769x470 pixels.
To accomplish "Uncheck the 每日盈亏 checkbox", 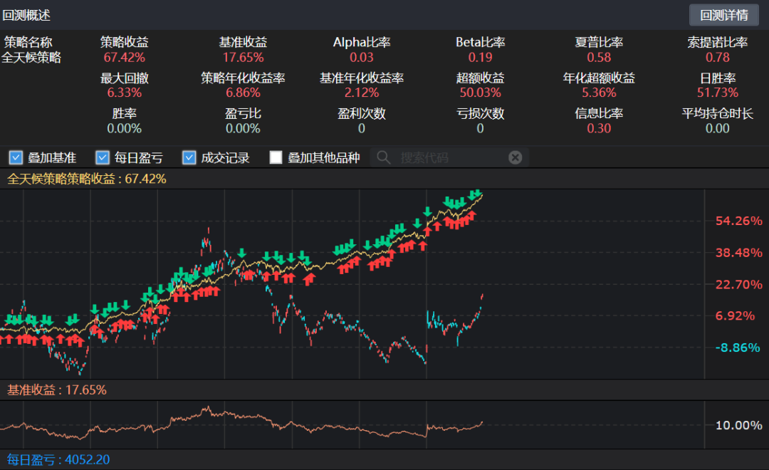I will 103,157.
